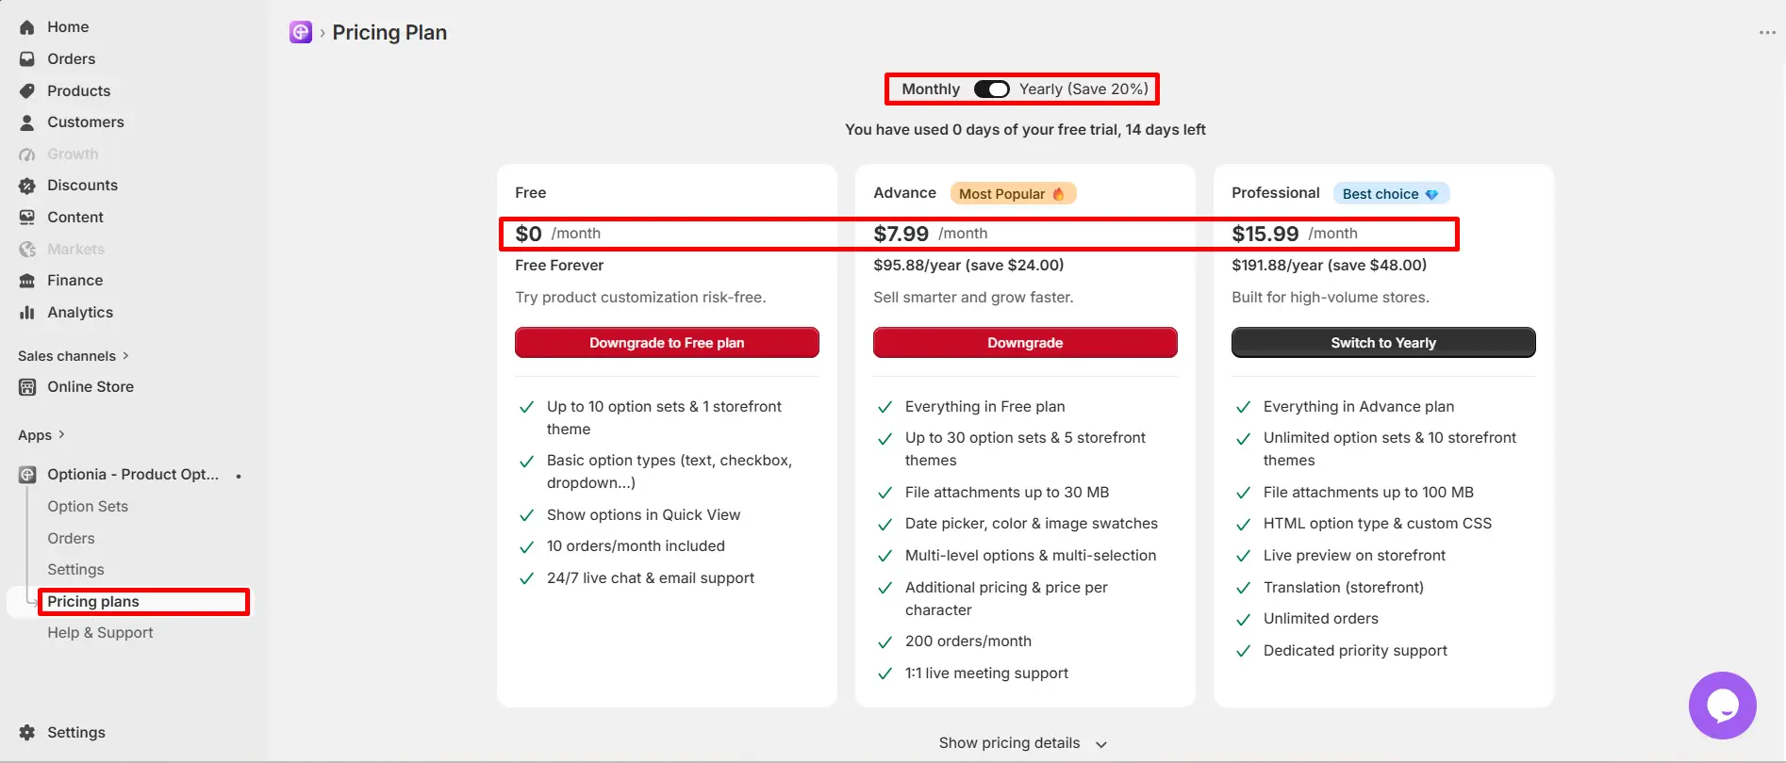Open the Home icon in sidebar

(27, 27)
